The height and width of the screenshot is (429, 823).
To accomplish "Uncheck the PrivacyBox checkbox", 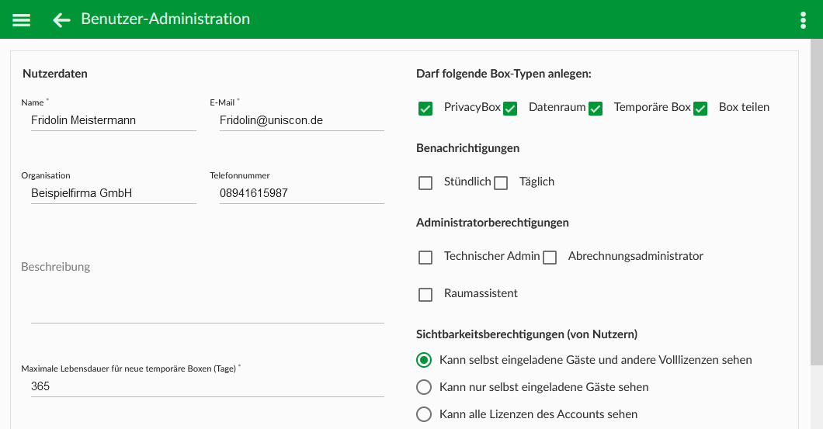I will point(425,109).
